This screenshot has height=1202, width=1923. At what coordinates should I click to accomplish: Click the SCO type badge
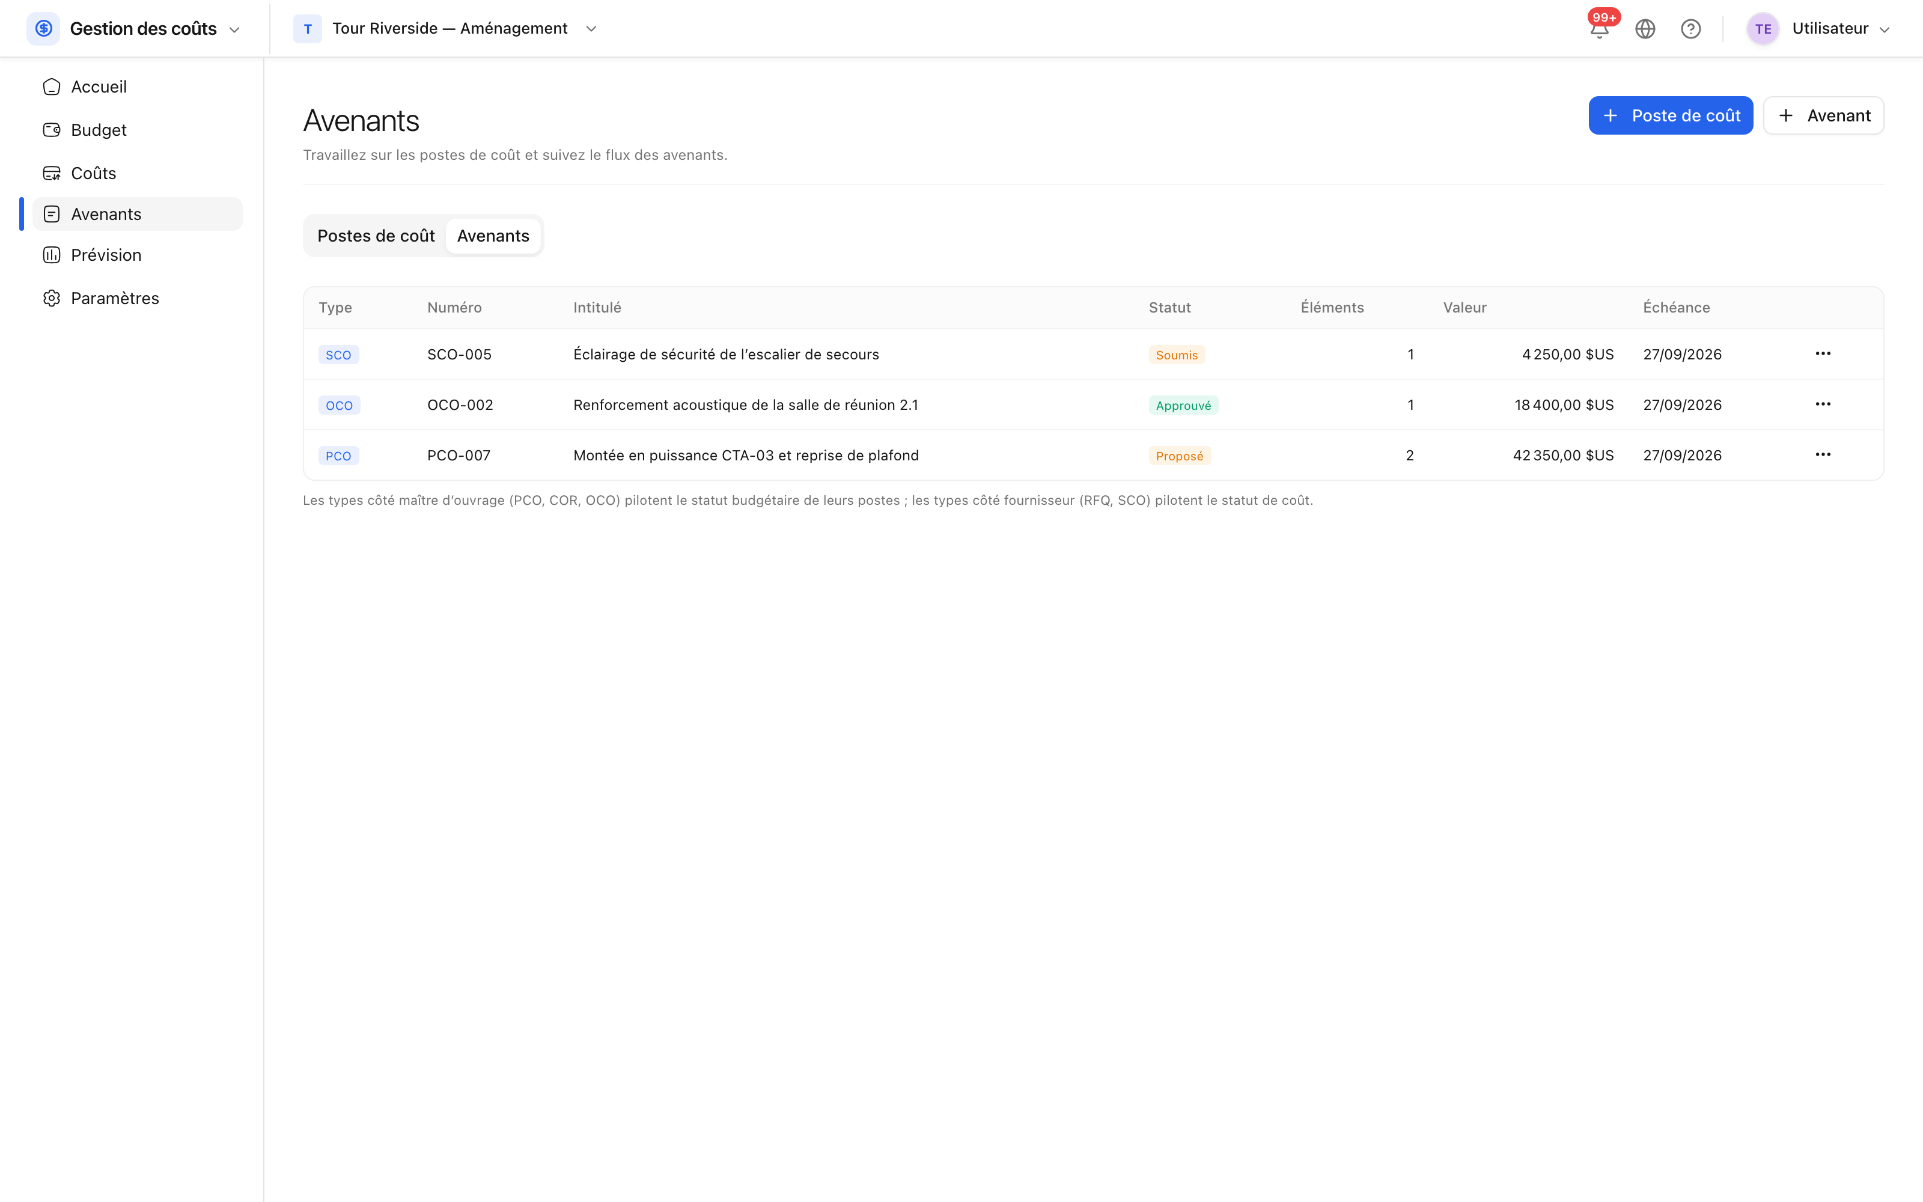pyautogui.click(x=338, y=355)
